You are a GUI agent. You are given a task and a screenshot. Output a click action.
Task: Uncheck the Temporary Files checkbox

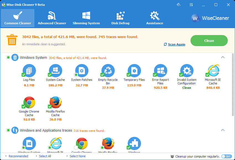(x=129, y=74)
